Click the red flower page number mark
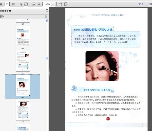 click(108, 119)
